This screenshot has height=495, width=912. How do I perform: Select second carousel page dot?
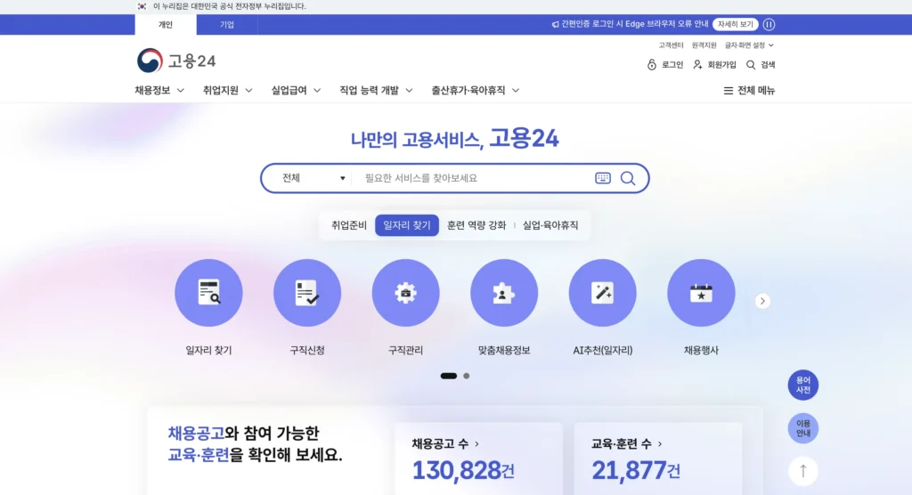click(x=467, y=376)
